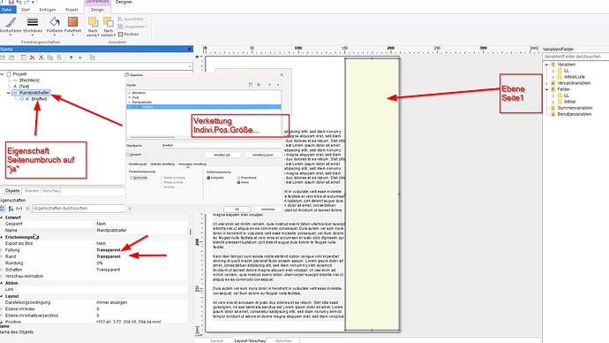
Task: Collapse the Randplatzhalter tree node
Action: tap(9, 93)
